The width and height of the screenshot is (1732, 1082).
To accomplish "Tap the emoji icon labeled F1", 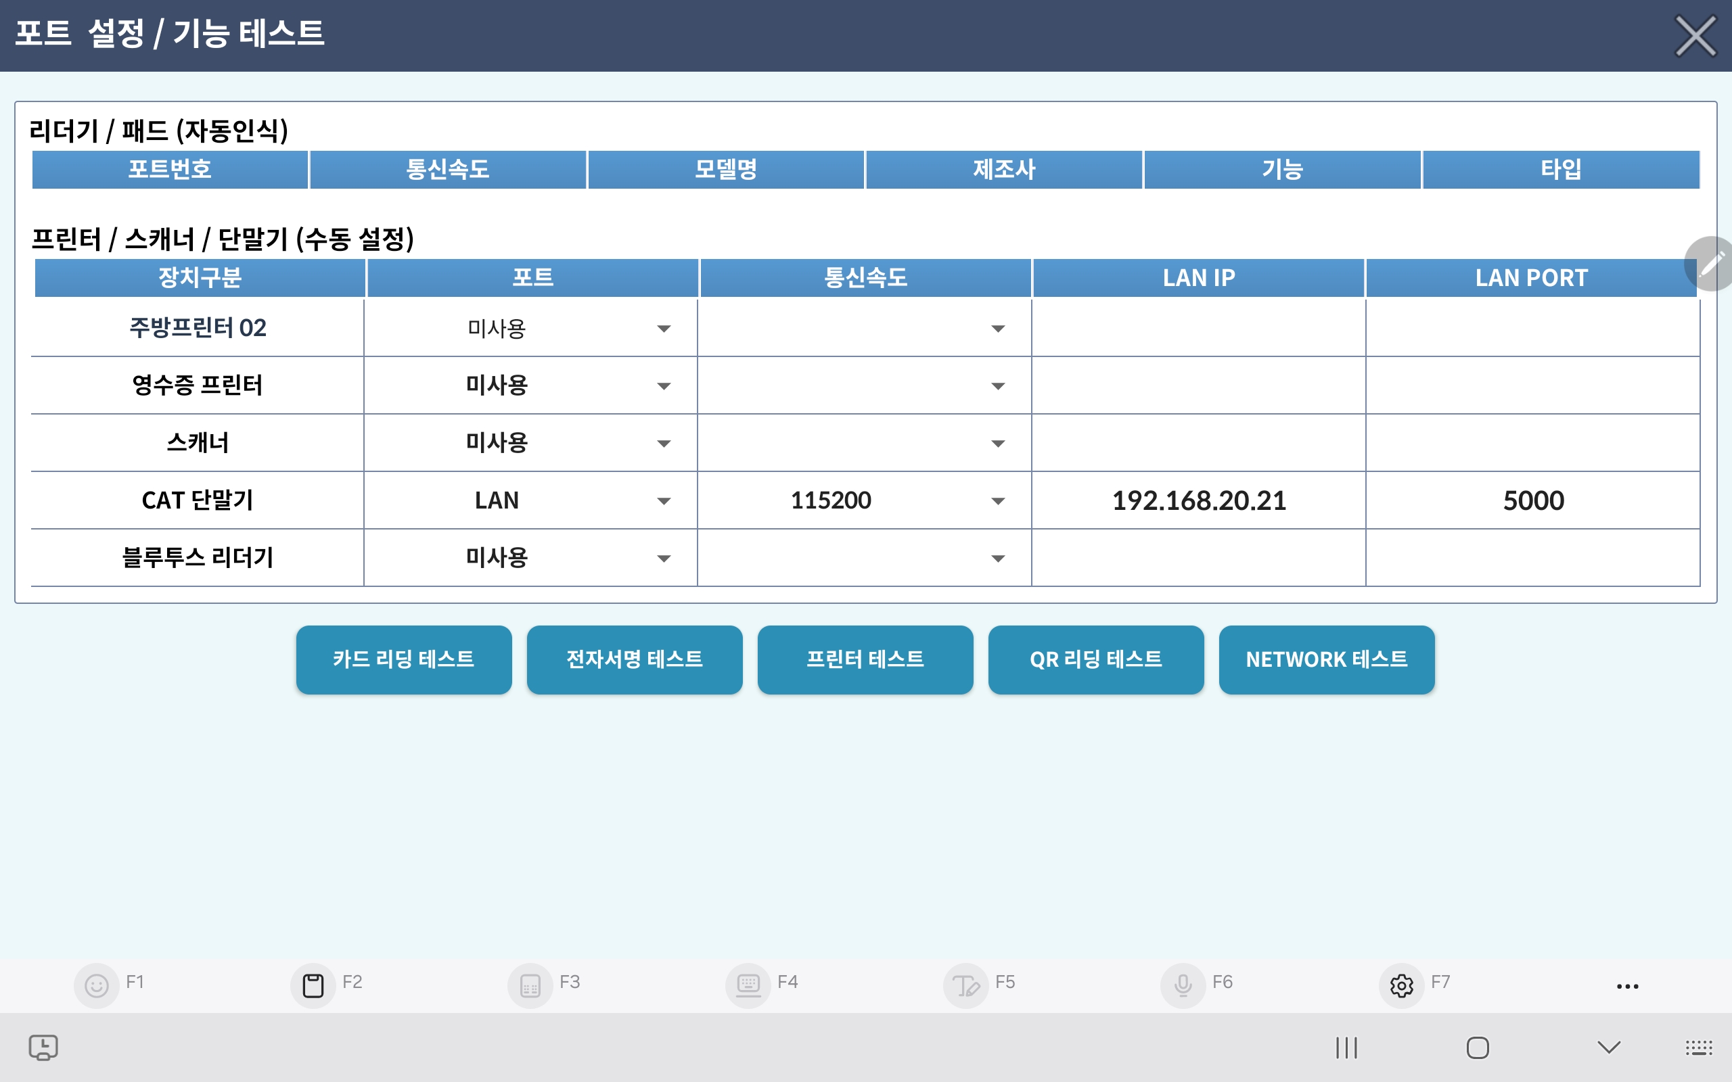I will point(97,985).
